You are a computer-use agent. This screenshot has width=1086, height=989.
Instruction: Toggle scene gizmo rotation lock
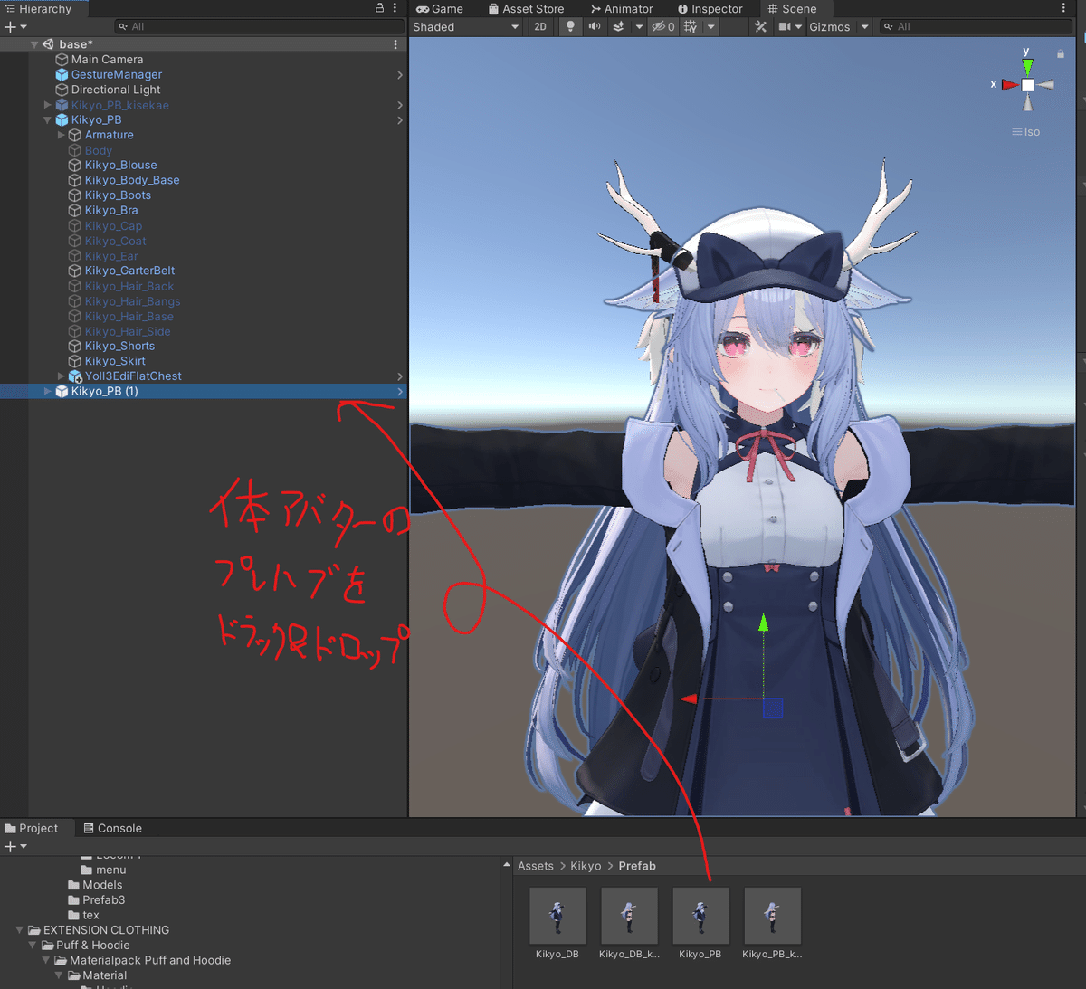(x=1061, y=54)
